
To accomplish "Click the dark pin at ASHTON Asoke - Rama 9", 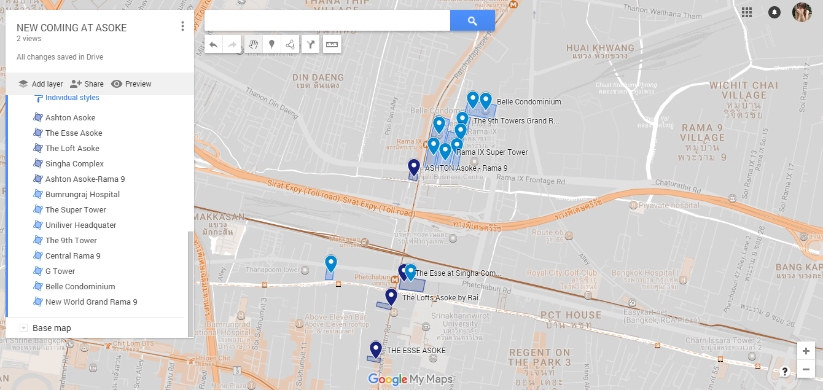I will coord(414,168).
